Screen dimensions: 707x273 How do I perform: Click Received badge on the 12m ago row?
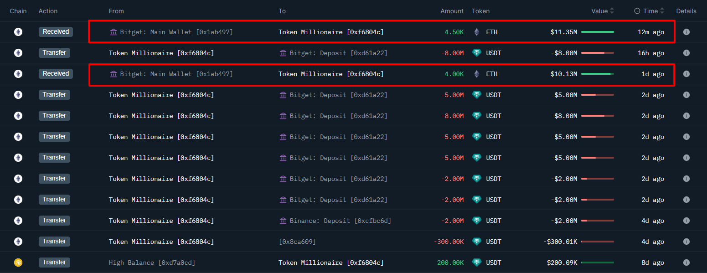coord(56,32)
